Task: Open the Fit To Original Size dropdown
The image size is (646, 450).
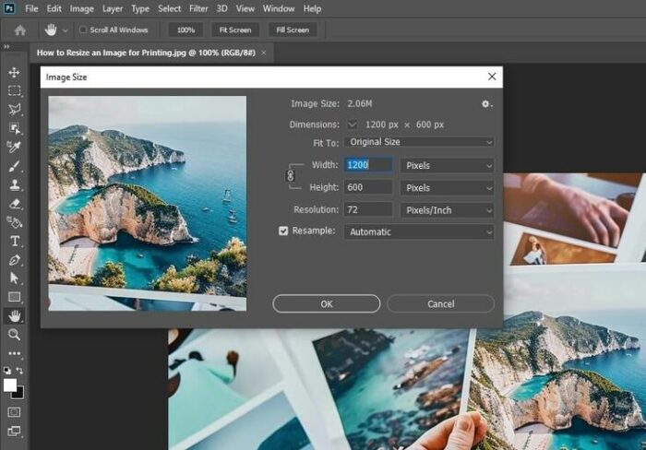Action: point(419,142)
